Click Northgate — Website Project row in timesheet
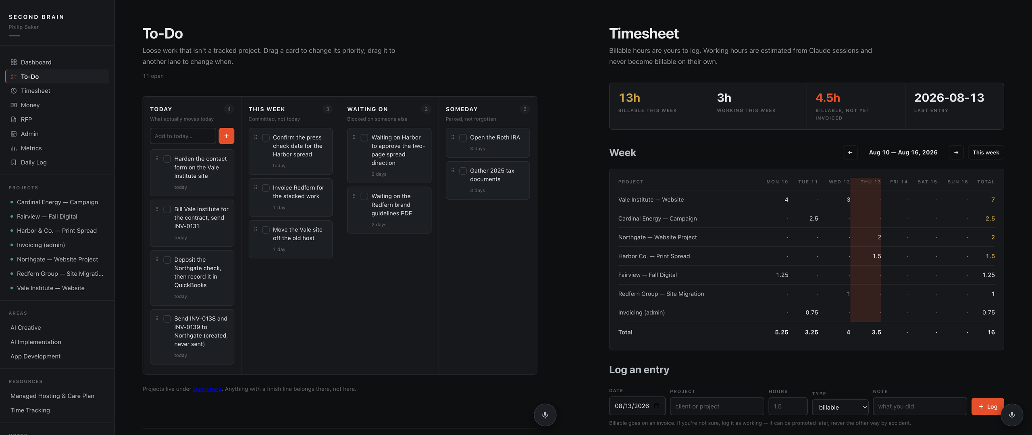1032x435 pixels. coord(806,237)
